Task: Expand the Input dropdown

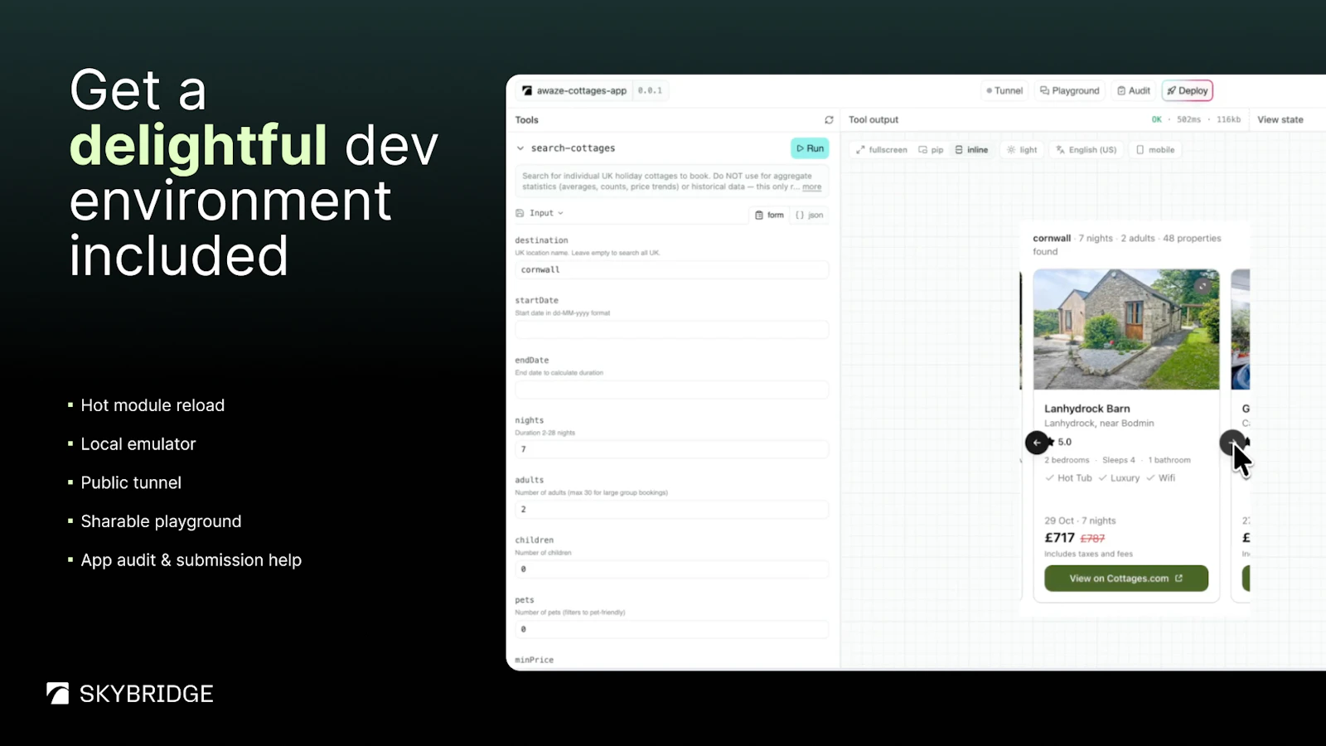Action: point(540,213)
